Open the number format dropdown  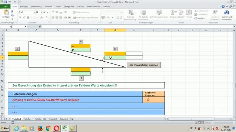coord(122,12)
